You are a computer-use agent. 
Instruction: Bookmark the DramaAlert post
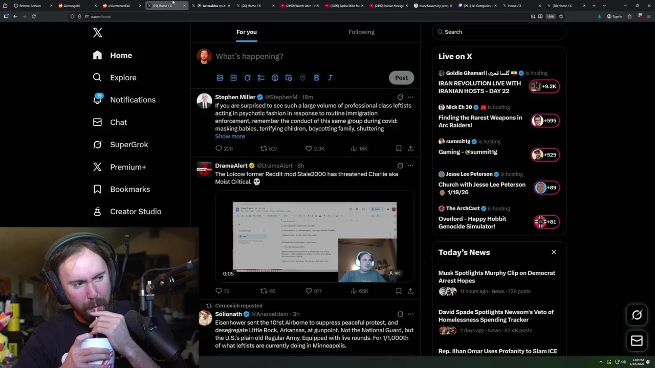click(399, 291)
